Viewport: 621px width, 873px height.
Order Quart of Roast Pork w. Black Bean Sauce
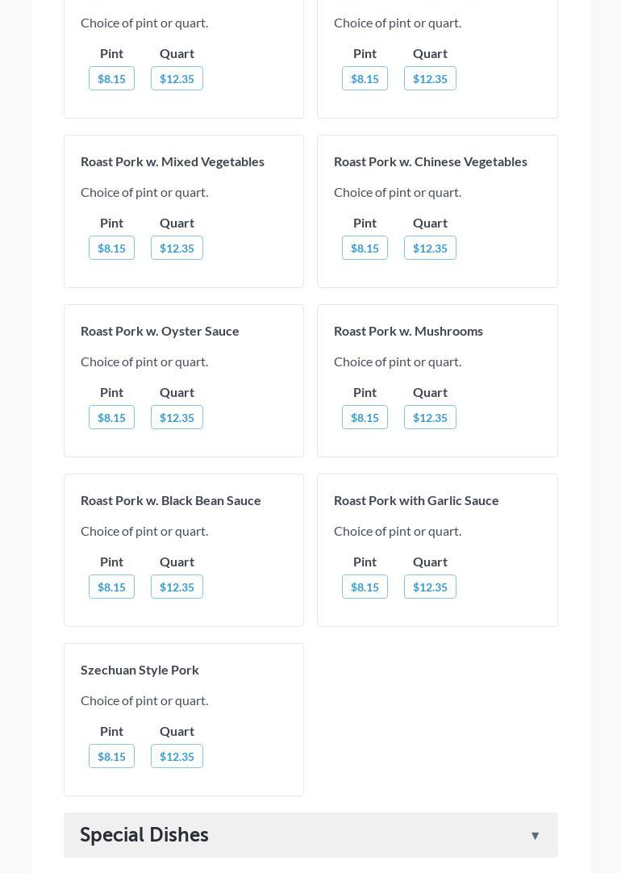pyautogui.click(x=177, y=587)
